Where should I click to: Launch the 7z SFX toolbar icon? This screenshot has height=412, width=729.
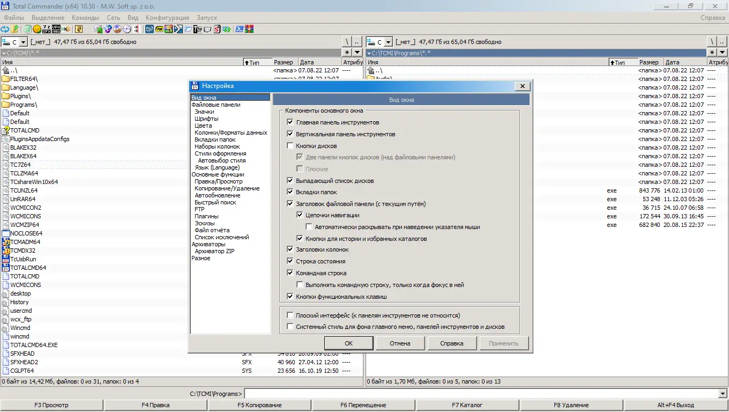point(47,29)
